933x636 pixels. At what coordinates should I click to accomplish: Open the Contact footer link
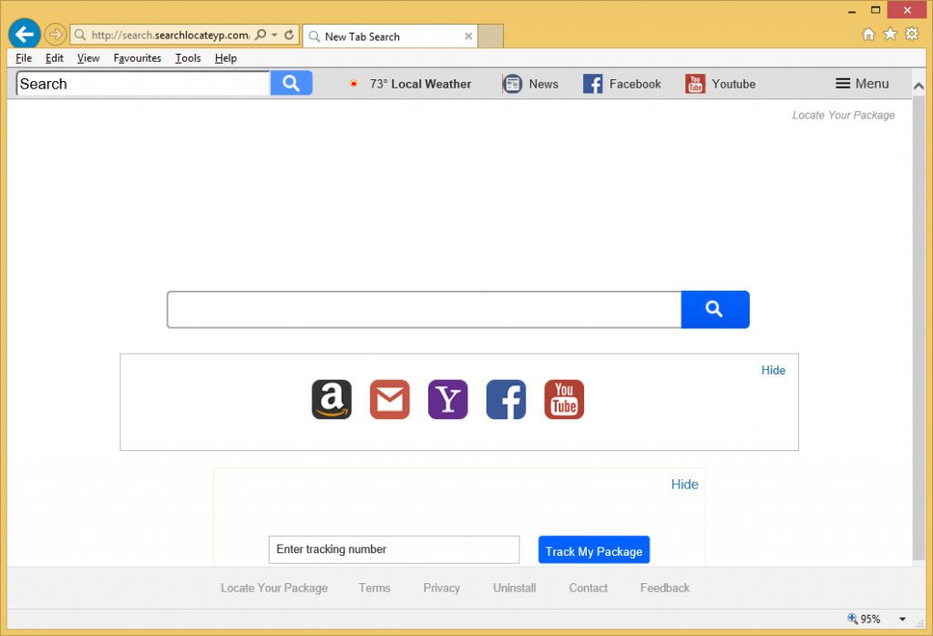[x=588, y=588]
